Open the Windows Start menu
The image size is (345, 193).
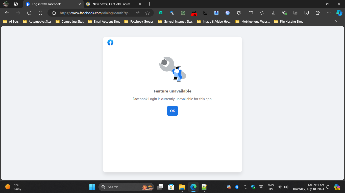[x=92, y=187]
